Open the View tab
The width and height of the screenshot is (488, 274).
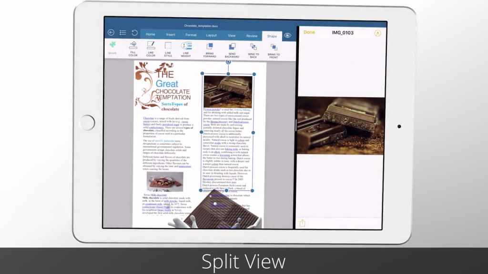coord(232,36)
